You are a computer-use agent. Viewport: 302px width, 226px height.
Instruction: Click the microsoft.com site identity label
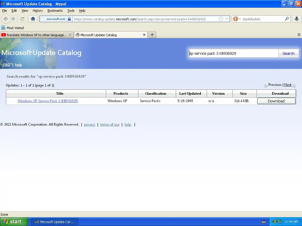56,19
